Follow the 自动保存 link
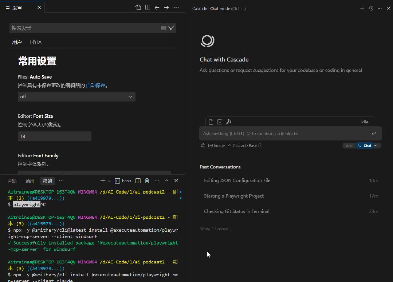The height and width of the screenshot is (282, 393). pyautogui.click(x=96, y=86)
